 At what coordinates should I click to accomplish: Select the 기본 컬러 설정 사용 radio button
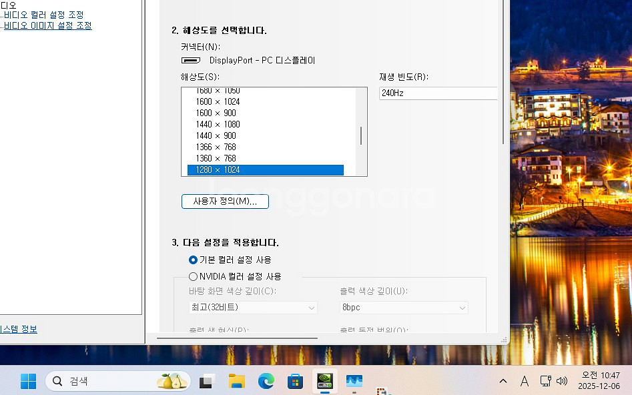point(193,260)
